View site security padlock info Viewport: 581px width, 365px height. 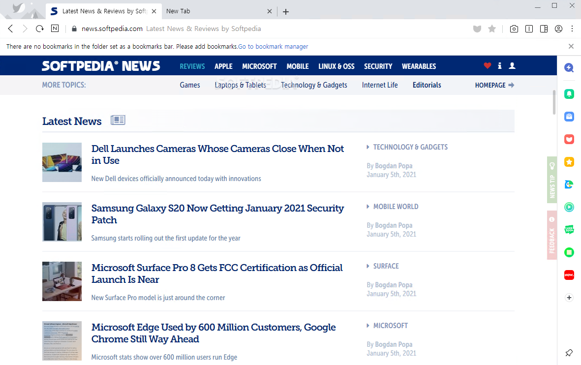(74, 29)
